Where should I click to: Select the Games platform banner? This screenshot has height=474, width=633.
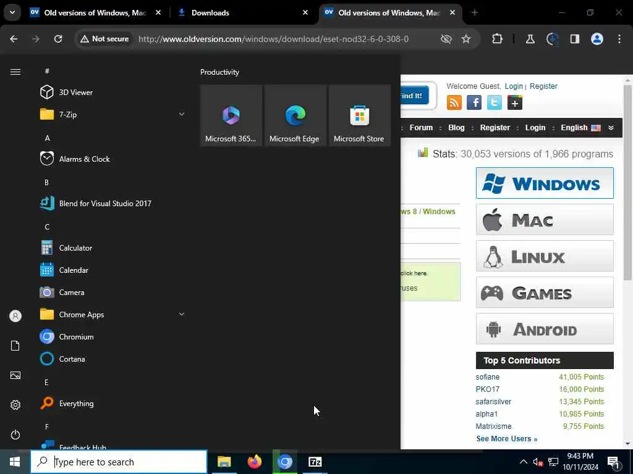pyautogui.click(x=545, y=293)
